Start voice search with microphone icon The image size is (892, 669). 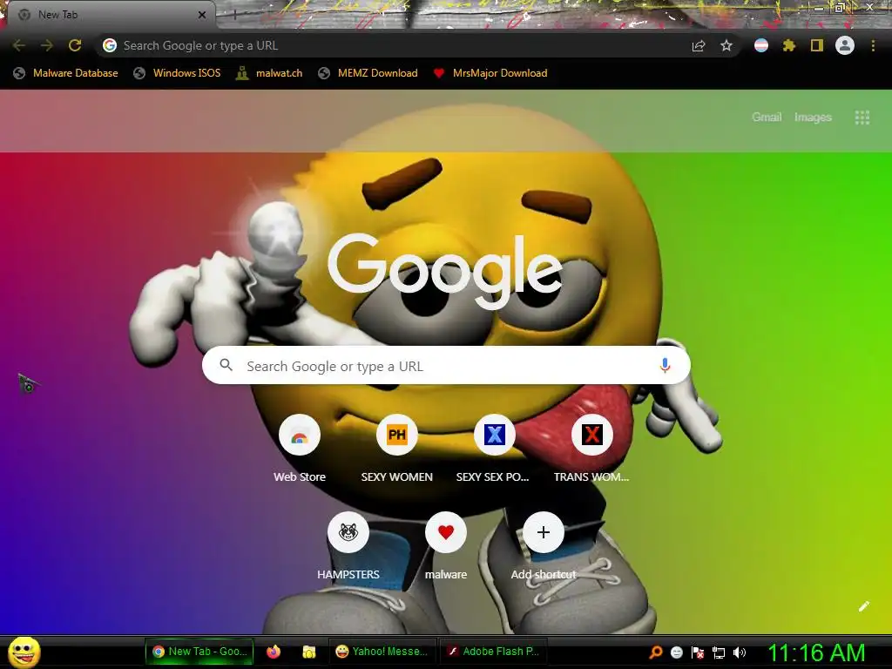click(665, 365)
